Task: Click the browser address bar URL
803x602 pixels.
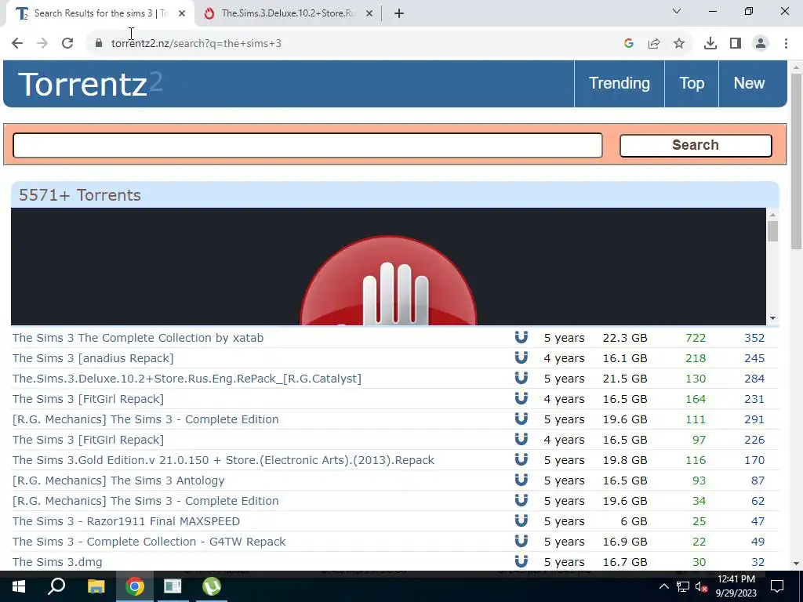Action: [196, 44]
